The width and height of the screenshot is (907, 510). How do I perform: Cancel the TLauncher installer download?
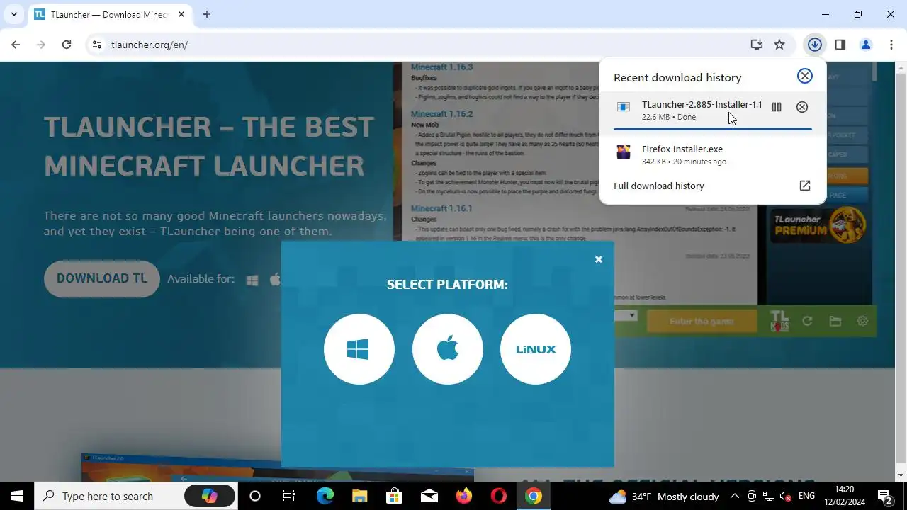(x=802, y=107)
